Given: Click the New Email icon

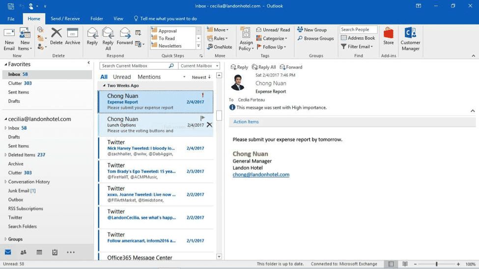Looking at the screenshot, I should click(x=9, y=38).
